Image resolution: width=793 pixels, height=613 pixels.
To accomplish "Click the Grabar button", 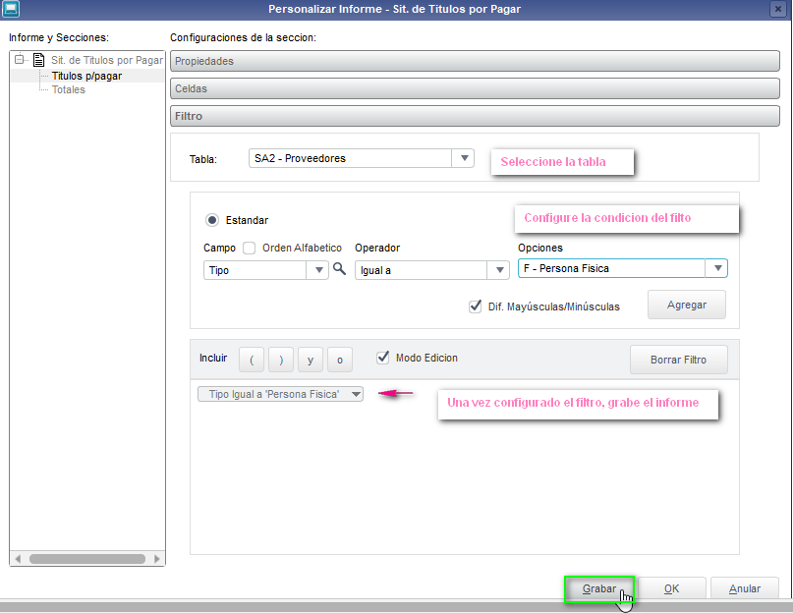I will [598, 588].
